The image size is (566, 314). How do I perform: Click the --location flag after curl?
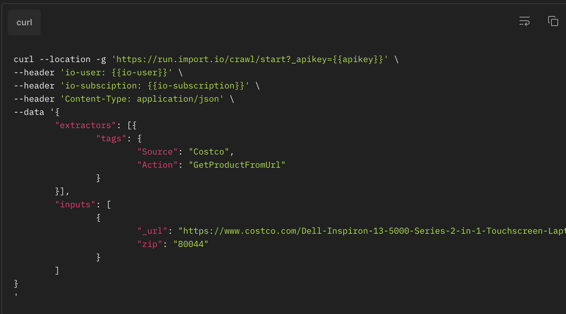coord(65,59)
